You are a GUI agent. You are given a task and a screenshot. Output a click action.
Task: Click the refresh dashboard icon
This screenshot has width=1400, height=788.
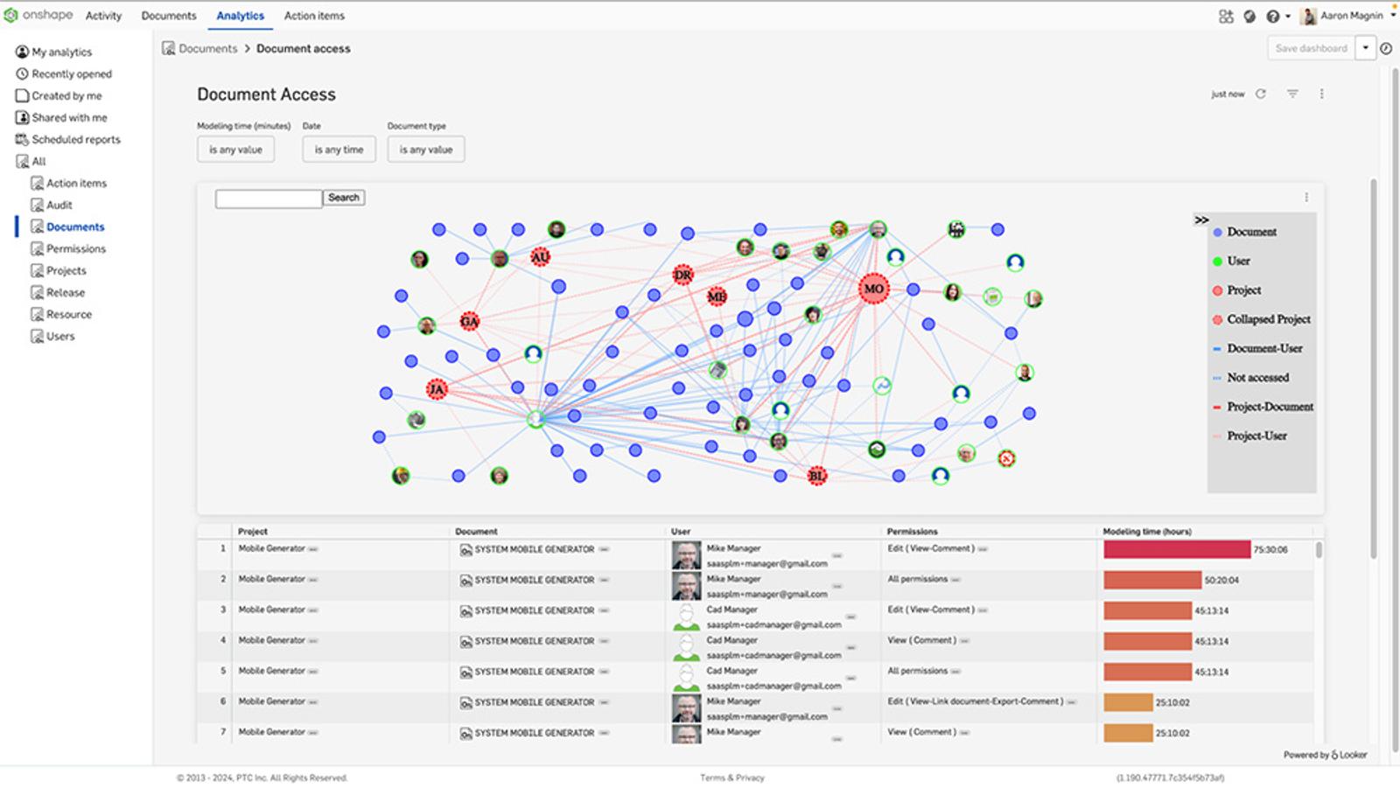1261,94
